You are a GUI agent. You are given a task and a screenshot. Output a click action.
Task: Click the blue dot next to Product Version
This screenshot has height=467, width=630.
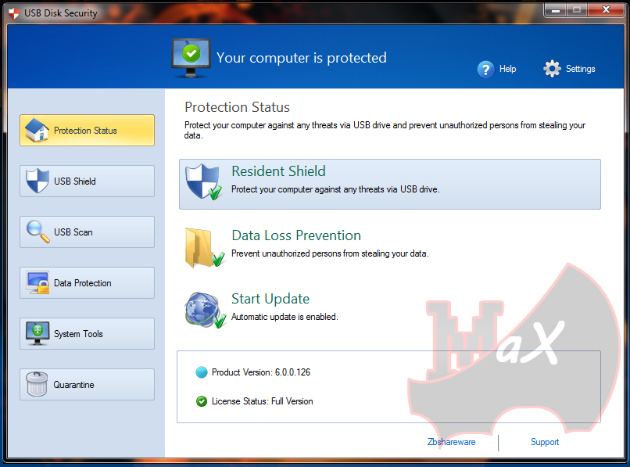pyautogui.click(x=202, y=372)
